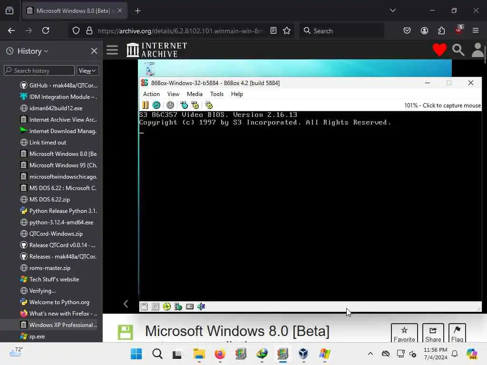The height and width of the screenshot is (365, 487).
Task: Click the Firefox search box
Action: (x=341, y=31)
